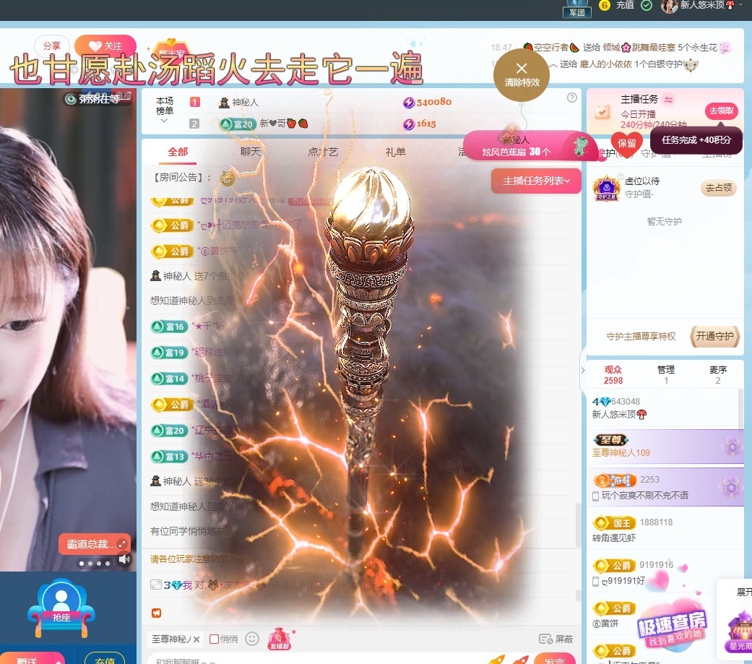This screenshot has width=752, height=664.
Task: Mute the stream with the speaker icon
Action: [x=124, y=559]
